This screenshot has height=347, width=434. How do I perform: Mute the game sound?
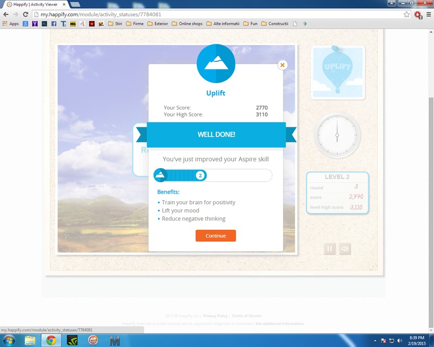click(345, 249)
